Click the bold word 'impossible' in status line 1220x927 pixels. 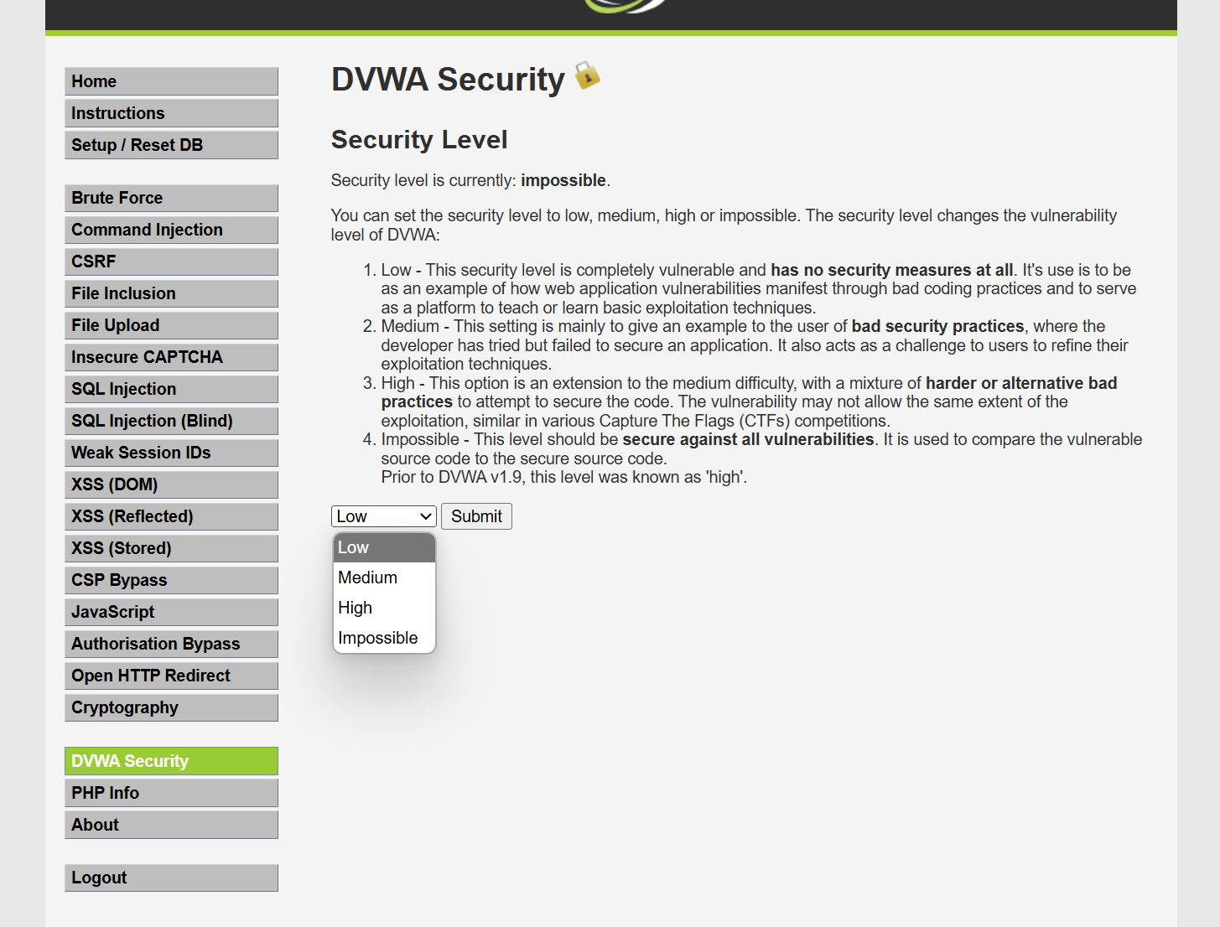(563, 180)
